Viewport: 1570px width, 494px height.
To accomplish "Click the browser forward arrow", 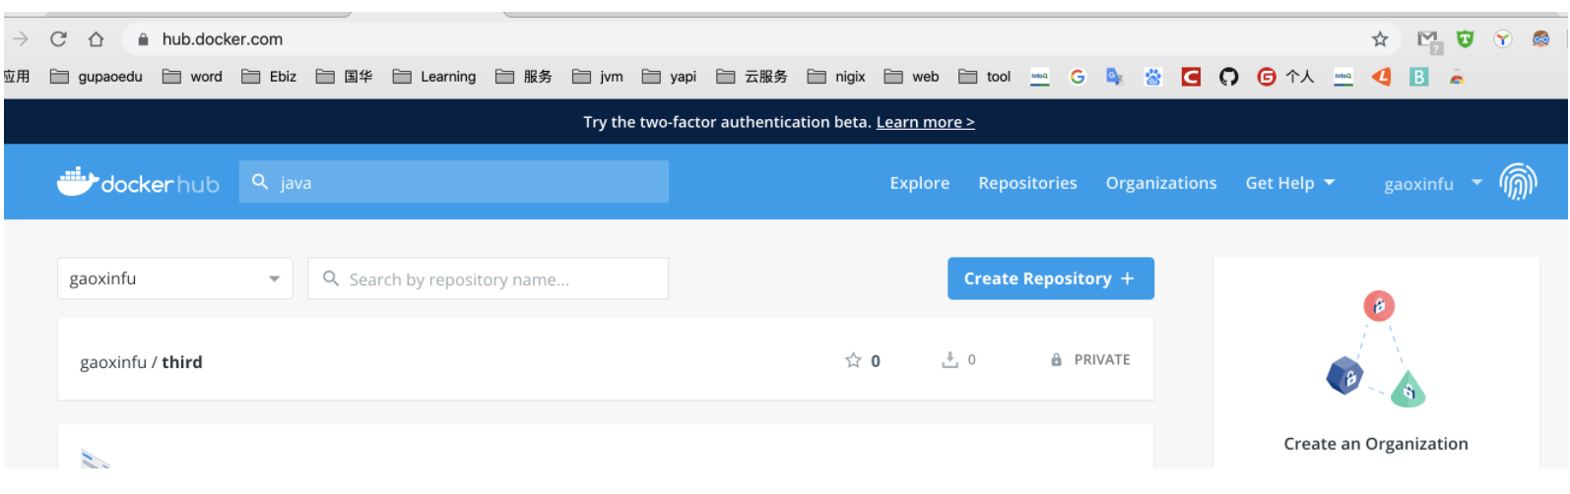I will coord(21,39).
